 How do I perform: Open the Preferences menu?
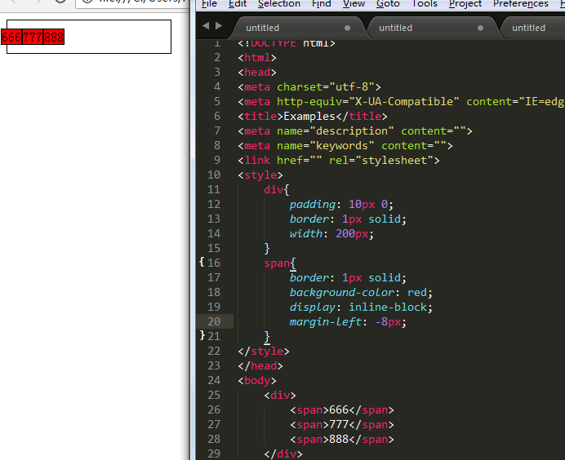521,3
